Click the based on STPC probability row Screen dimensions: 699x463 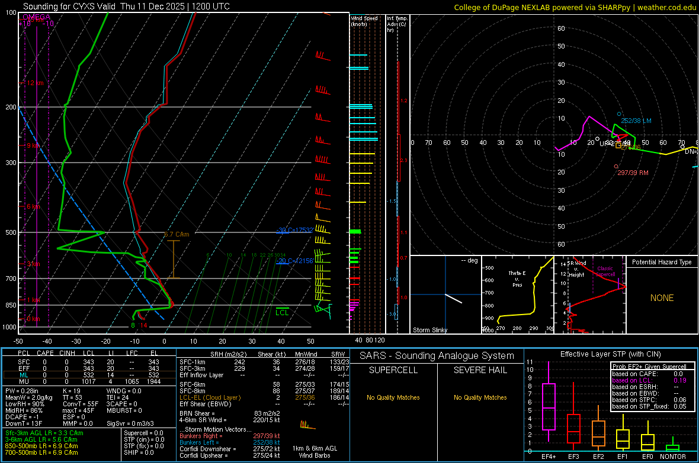649,400
